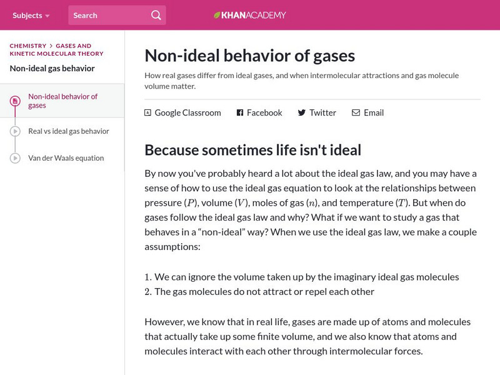Viewport: 500px width, 375px height.
Task: Click the breadcrumb chevron after Chemistry
Action: [x=51, y=46]
